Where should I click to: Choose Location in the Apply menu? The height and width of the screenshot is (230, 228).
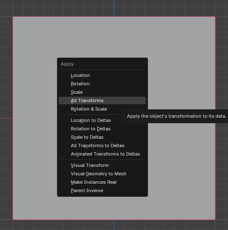click(x=102, y=75)
